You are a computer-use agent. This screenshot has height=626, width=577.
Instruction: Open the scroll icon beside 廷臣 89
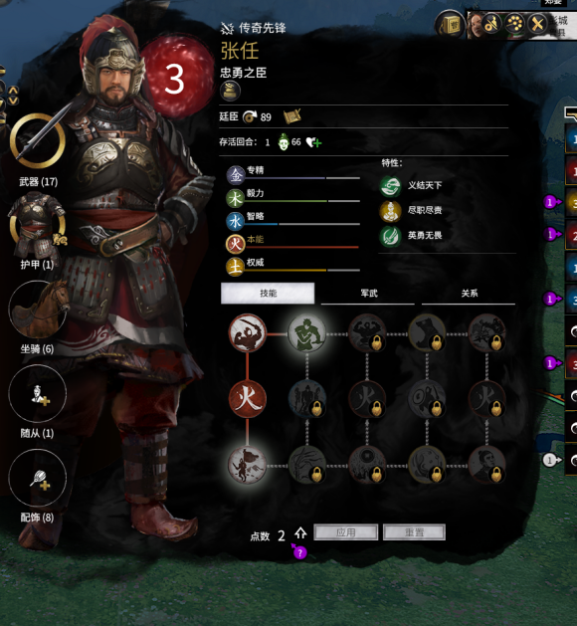[x=291, y=116]
